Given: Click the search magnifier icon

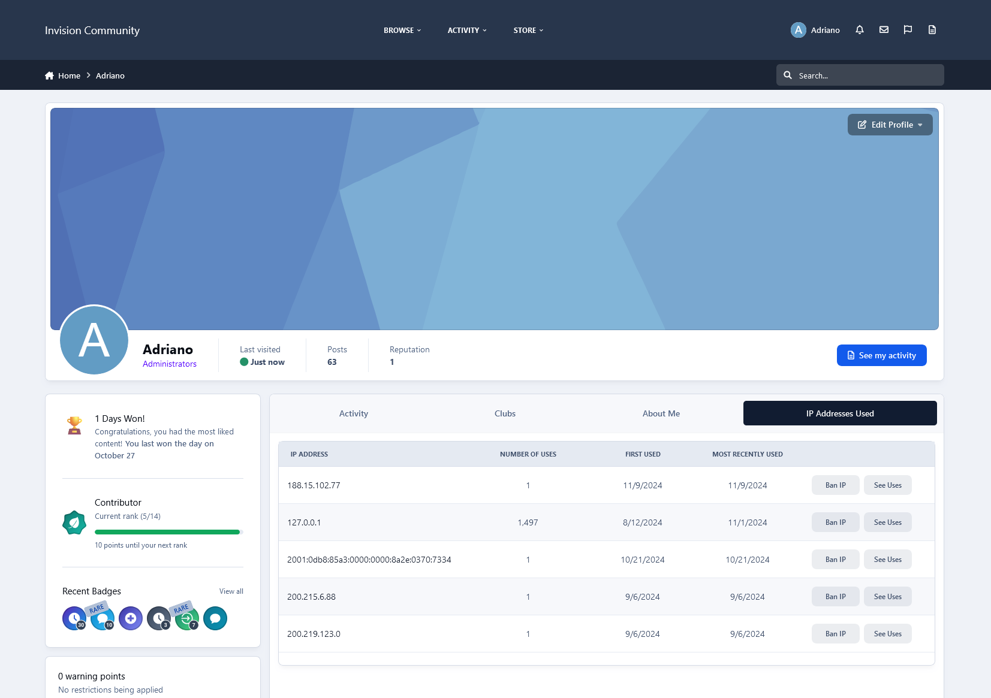Looking at the screenshot, I should point(788,75).
